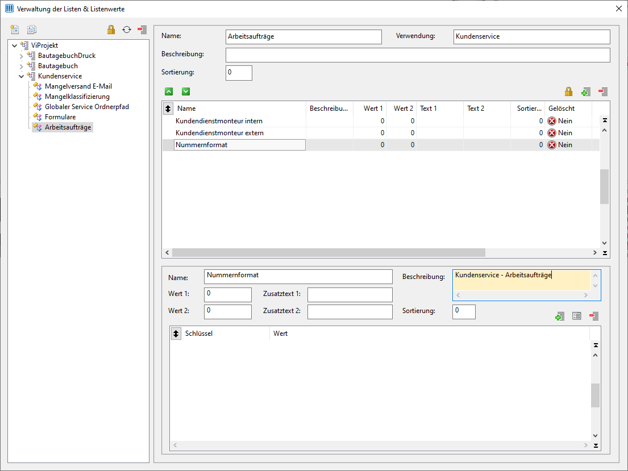Click the values table's scroll-right arrow

(x=595, y=253)
